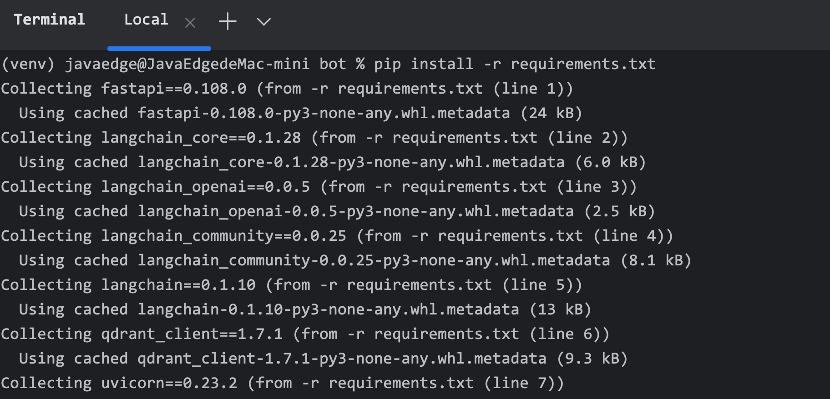Click the langchain_community-0.0.25 cached wheel text

373,260
